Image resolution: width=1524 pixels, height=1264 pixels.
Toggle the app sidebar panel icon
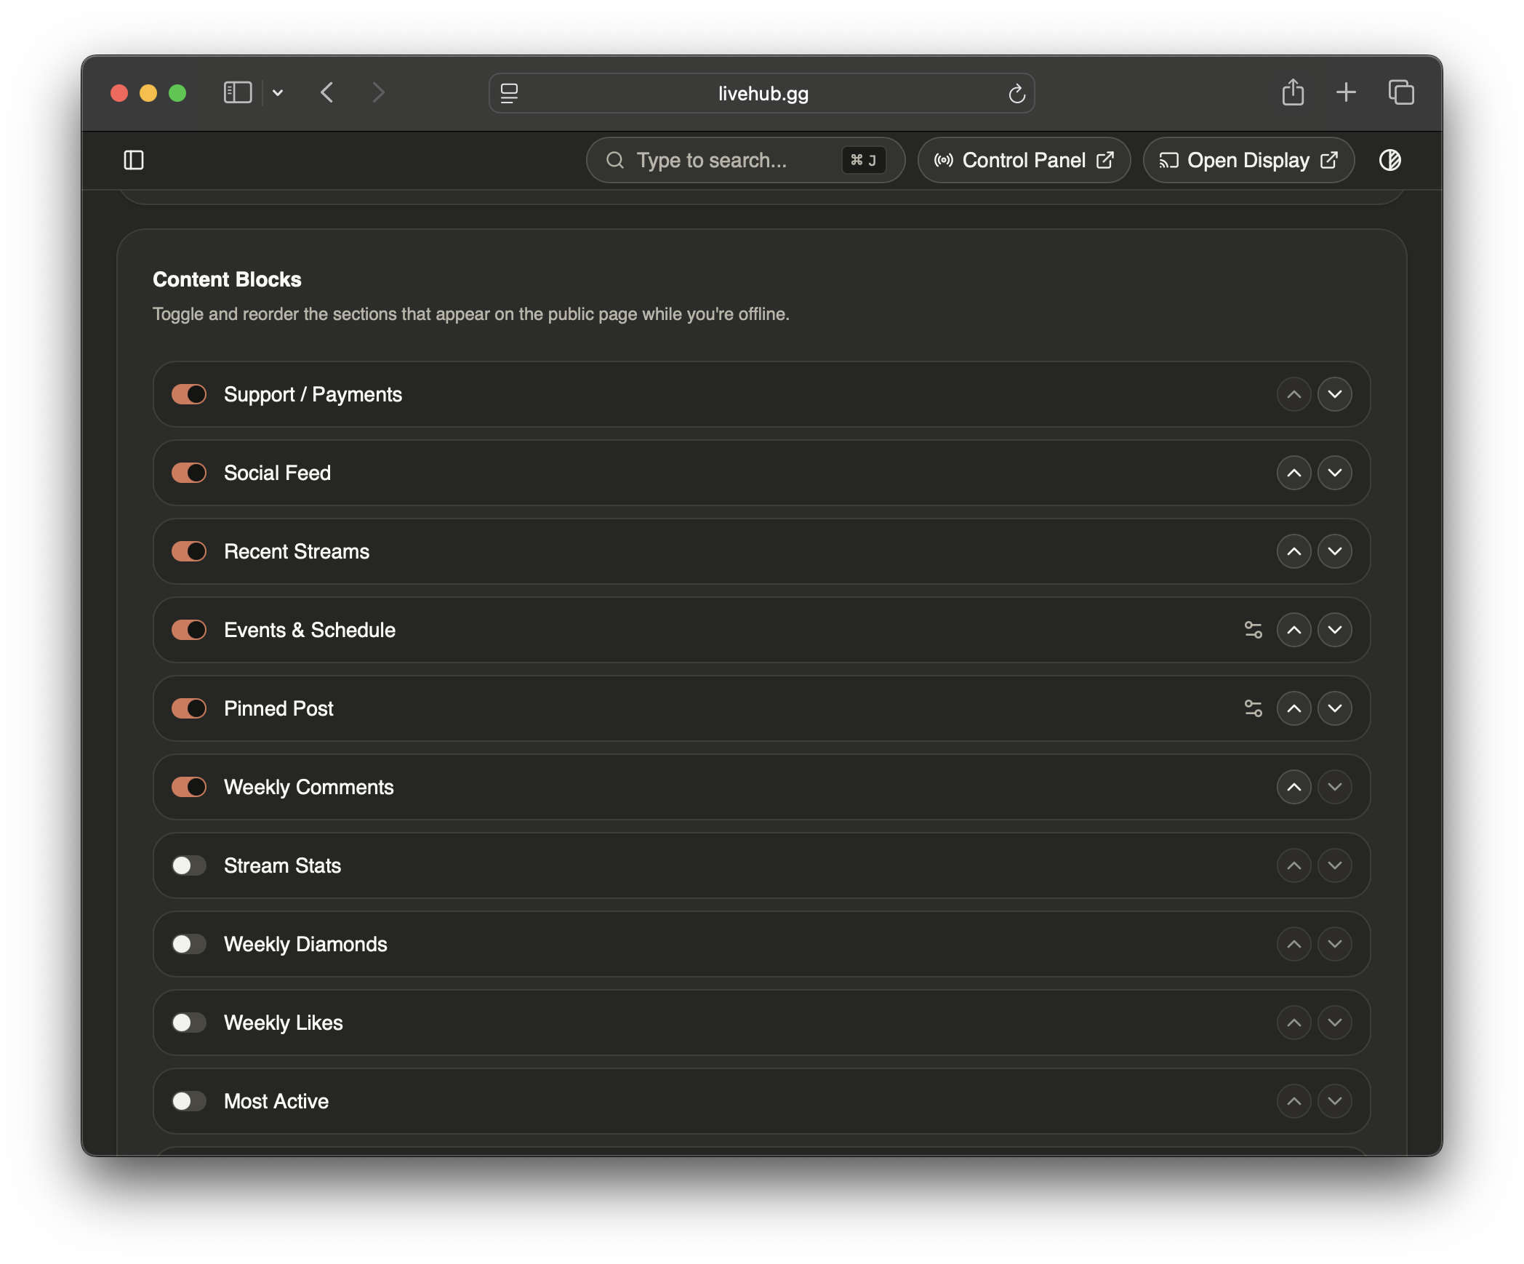134,160
